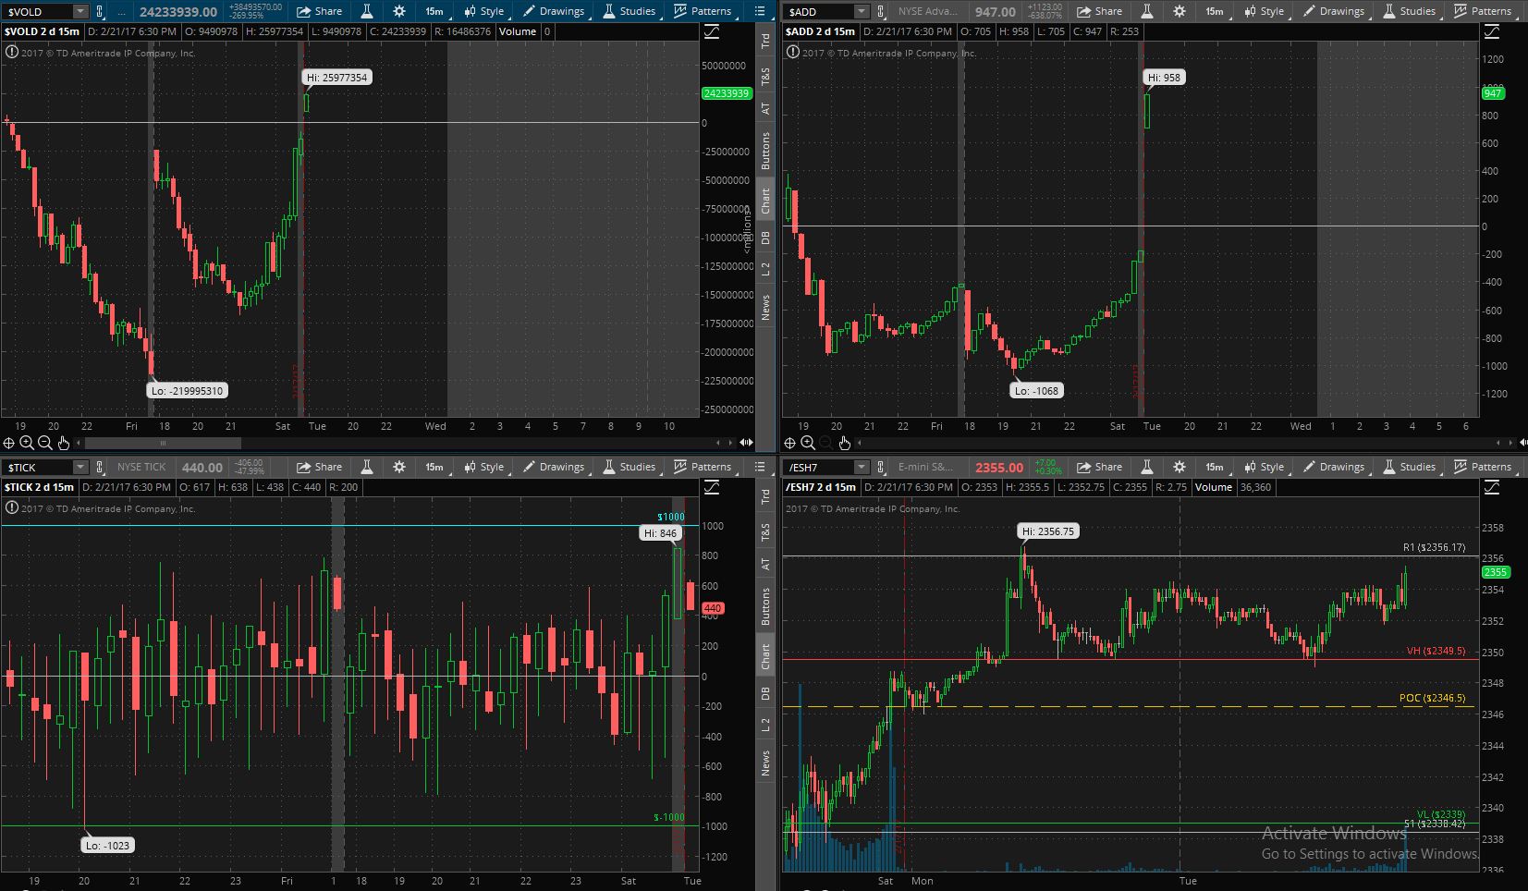Click the chart scale icon in $ADD chart
Screen dimensions: 1528x891
pyautogui.click(x=1492, y=31)
